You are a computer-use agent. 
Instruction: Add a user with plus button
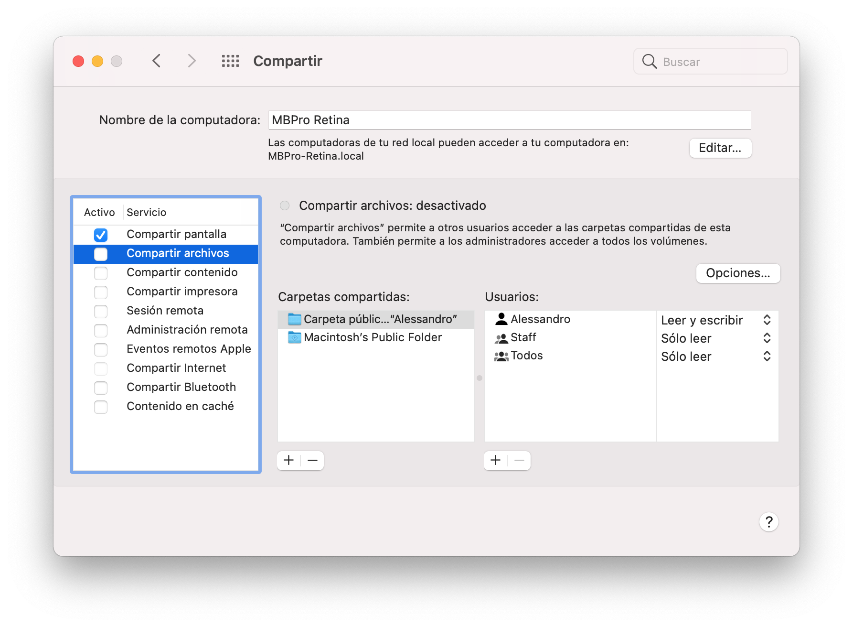pyautogui.click(x=495, y=460)
